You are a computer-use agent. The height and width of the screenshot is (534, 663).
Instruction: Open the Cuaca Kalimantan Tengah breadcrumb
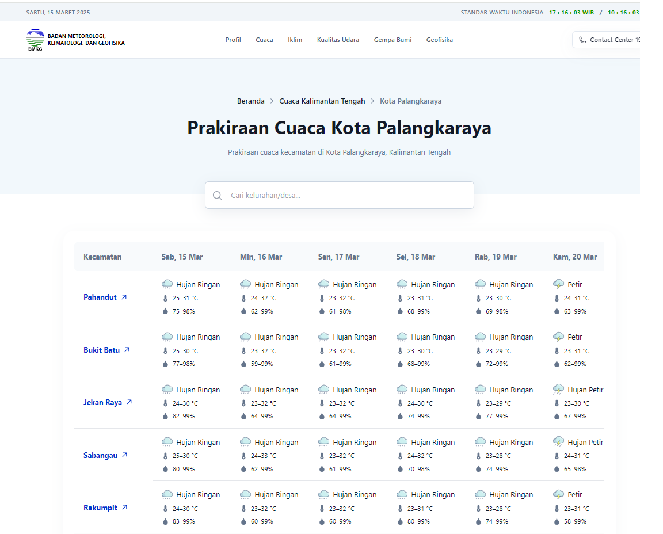[322, 101]
